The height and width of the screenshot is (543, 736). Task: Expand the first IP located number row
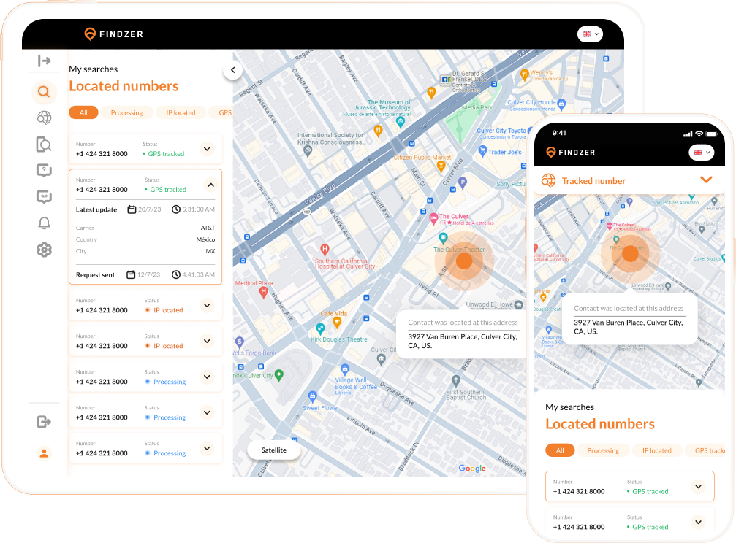pyautogui.click(x=207, y=305)
